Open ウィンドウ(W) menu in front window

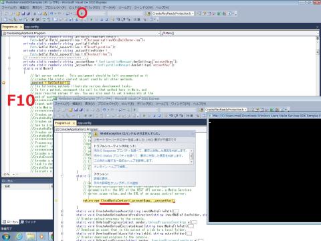click(181, 104)
